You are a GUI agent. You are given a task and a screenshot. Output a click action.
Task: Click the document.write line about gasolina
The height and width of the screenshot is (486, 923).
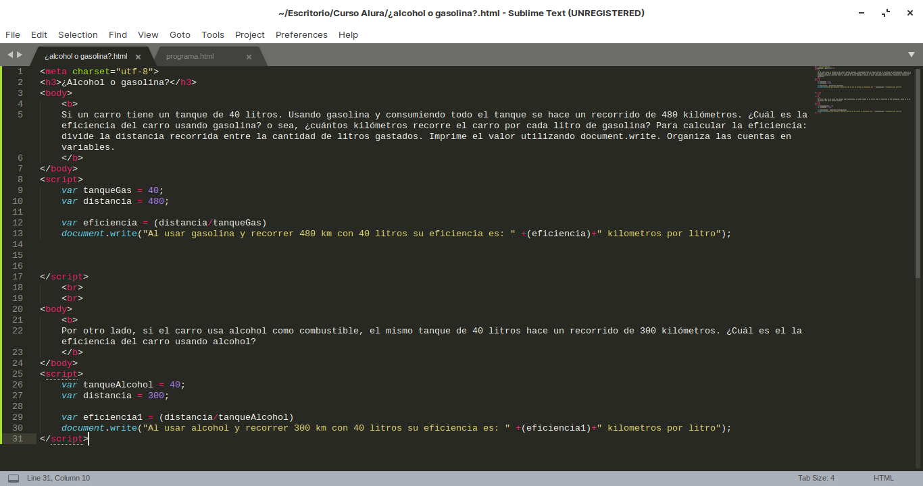397,234
